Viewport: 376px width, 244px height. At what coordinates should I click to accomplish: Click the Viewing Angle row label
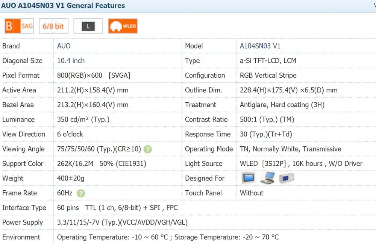(23, 149)
